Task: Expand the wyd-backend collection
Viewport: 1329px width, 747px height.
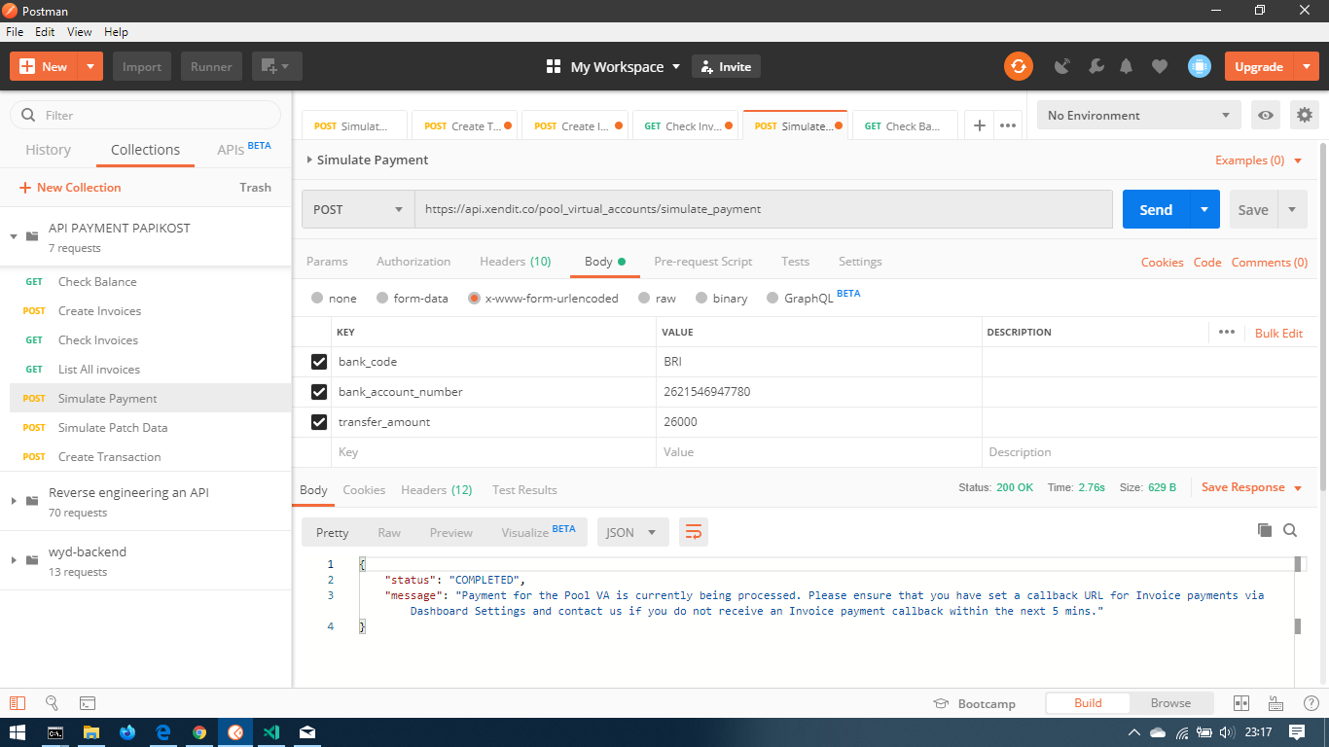Action: pos(14,560)
